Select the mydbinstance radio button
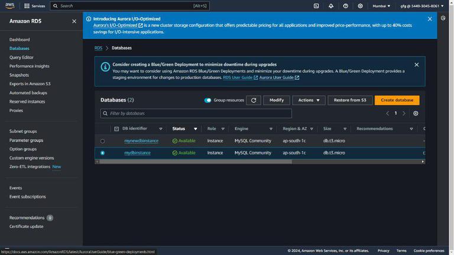Image resolution: width=454 pixels, height=255 pixels. point(102,153)
